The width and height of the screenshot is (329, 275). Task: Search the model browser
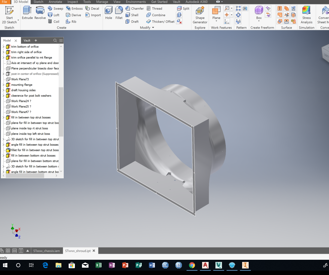(55, 40)
